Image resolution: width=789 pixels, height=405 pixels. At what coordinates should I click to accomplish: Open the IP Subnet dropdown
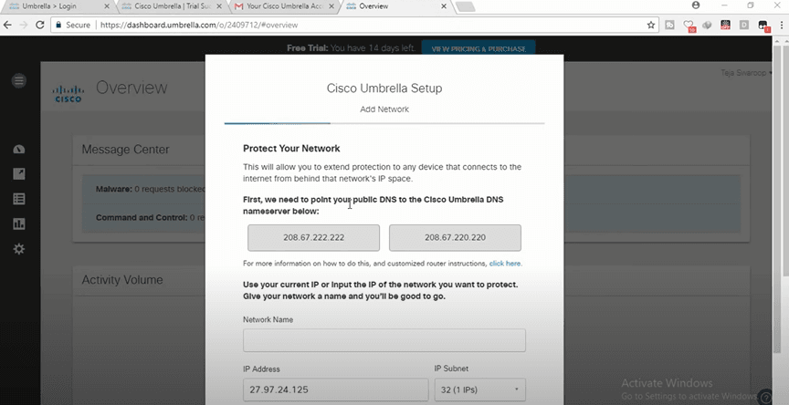[x=479, y=389]
